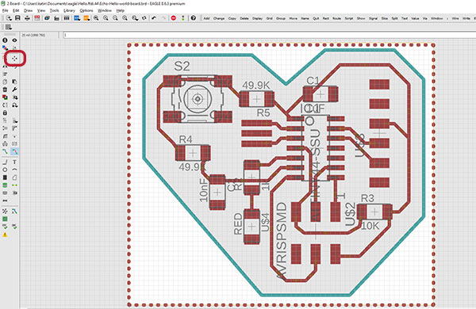Open the Open-file dropdown icon
This screenshot has height=309, width=476.
pyautogui.click(x=9, y=18)
